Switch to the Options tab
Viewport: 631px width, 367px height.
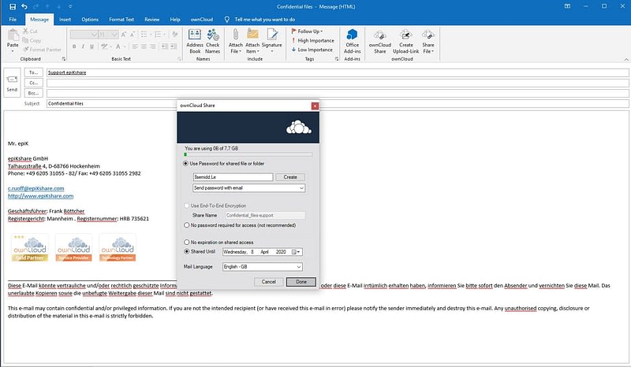90,19
